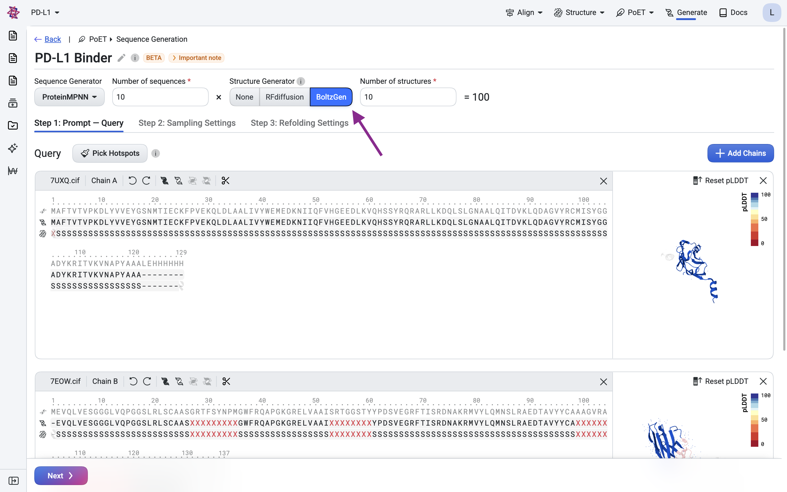Expand the Structure menu in the top bar
The height and width of the screenshot is (492, 787).
pos(579,12)
